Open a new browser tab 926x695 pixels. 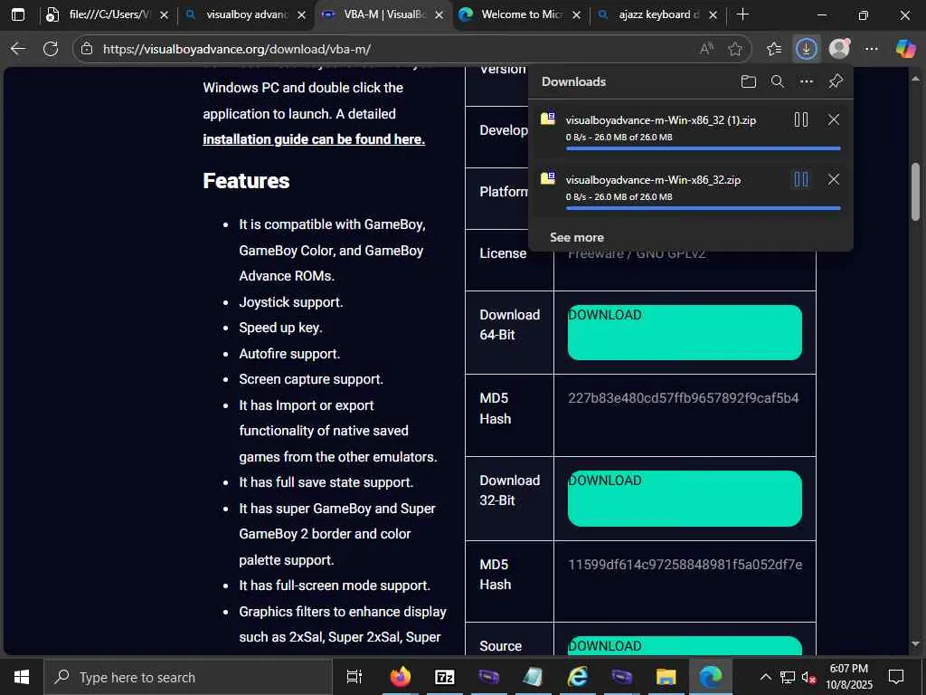click(743, 14)
